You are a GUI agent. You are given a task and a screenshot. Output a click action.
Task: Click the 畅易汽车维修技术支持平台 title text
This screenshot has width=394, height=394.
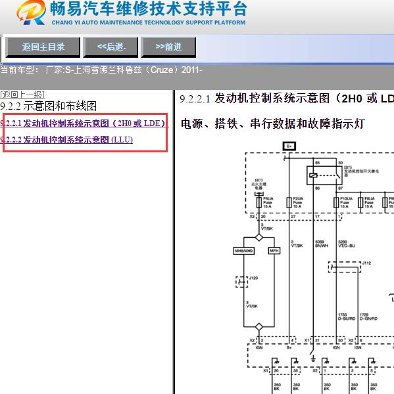[x=149, y=9]
